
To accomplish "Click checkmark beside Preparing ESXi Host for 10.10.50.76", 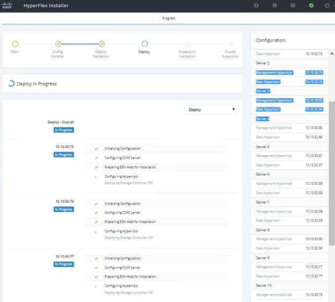I will click(x=96, y=222).
